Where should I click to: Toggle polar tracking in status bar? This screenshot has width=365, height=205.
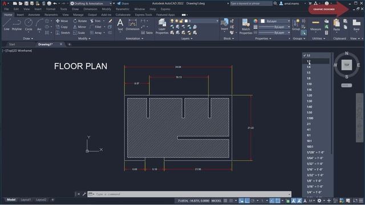pyautogui.click(x=253, y=200)
